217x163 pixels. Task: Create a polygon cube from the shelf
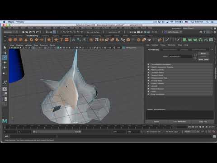coord(15,40)
